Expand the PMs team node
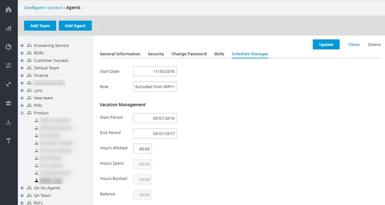Image resolution: width=385 pixels, height=205 pixels. (22, 106)
